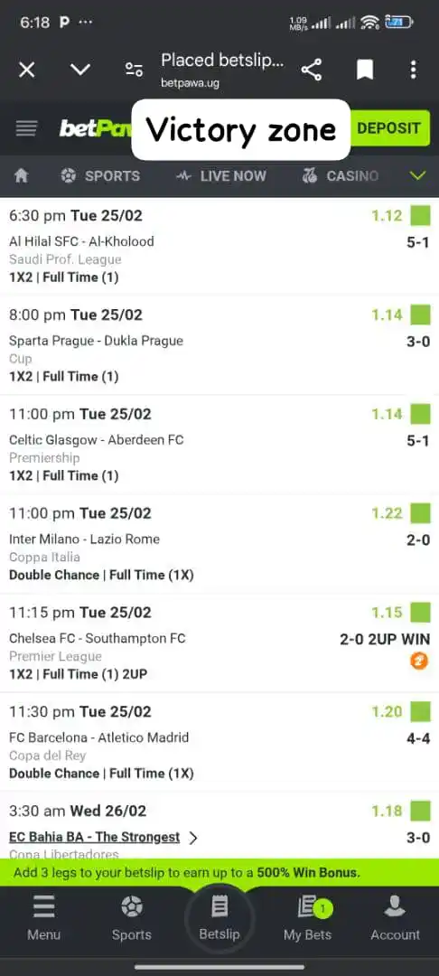Open the hamburger menu beside betPawa logo
Screen dimensions: 439x976
[x=26, y=128]
